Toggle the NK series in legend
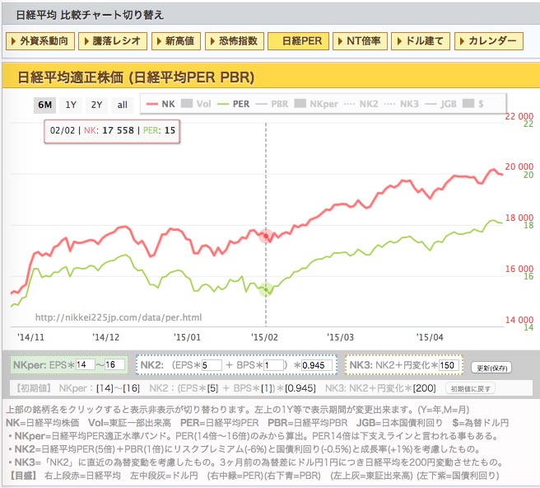This screenshot has width=540, height=488. [161, 104]
